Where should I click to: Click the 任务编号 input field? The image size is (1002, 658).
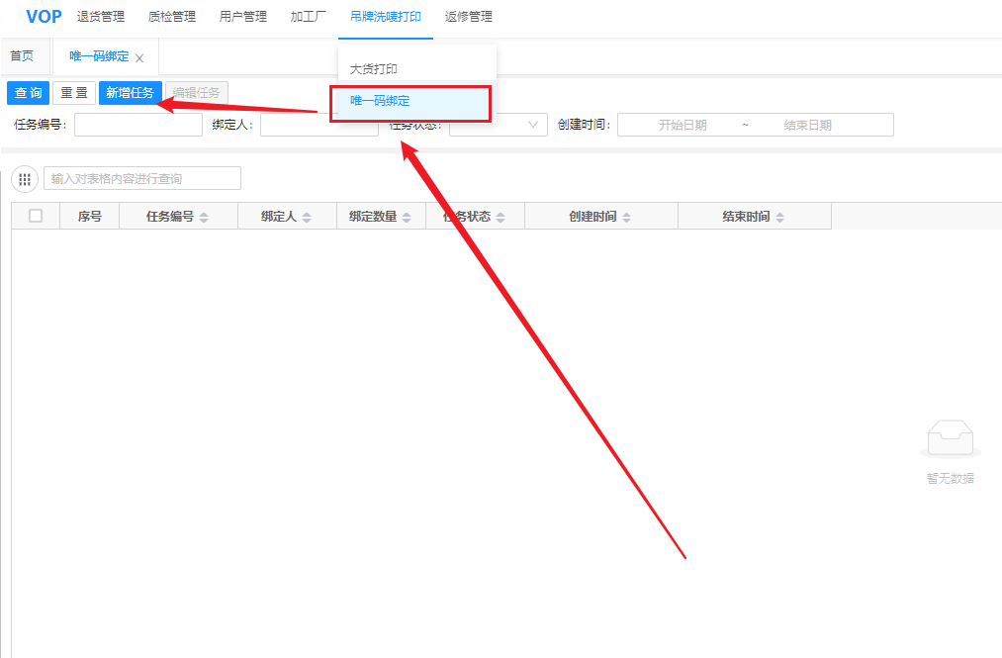[137, 125]
